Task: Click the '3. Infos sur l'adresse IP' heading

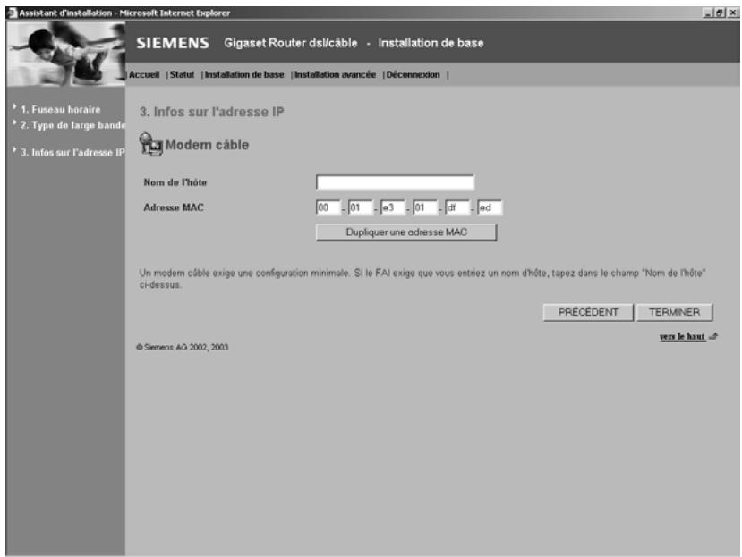Action: coord(211,112)
